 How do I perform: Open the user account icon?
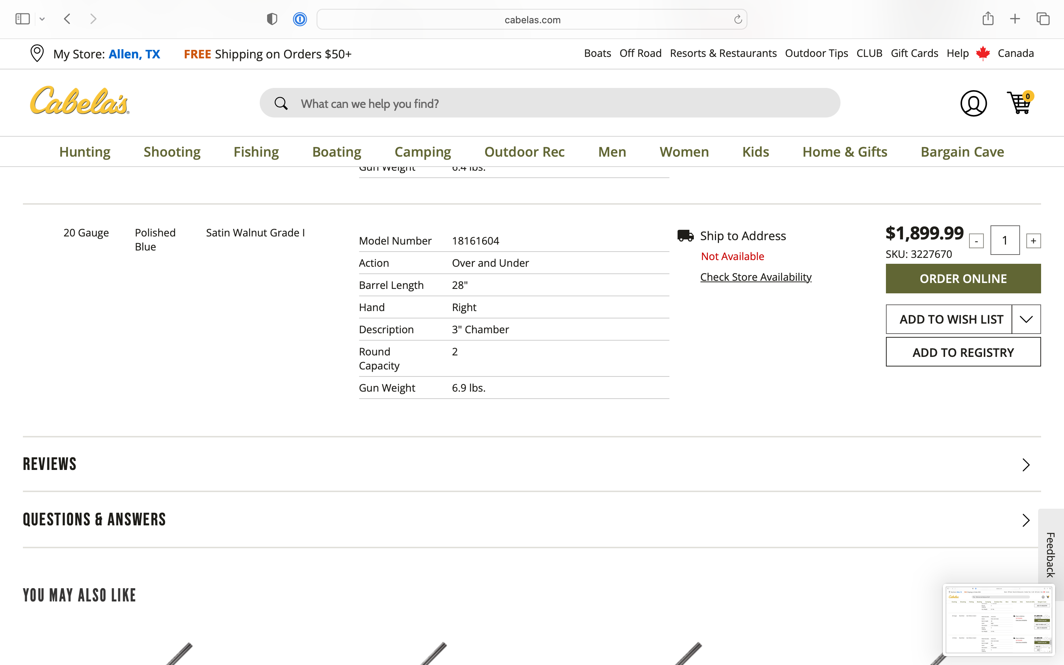(x=973, y=103)
